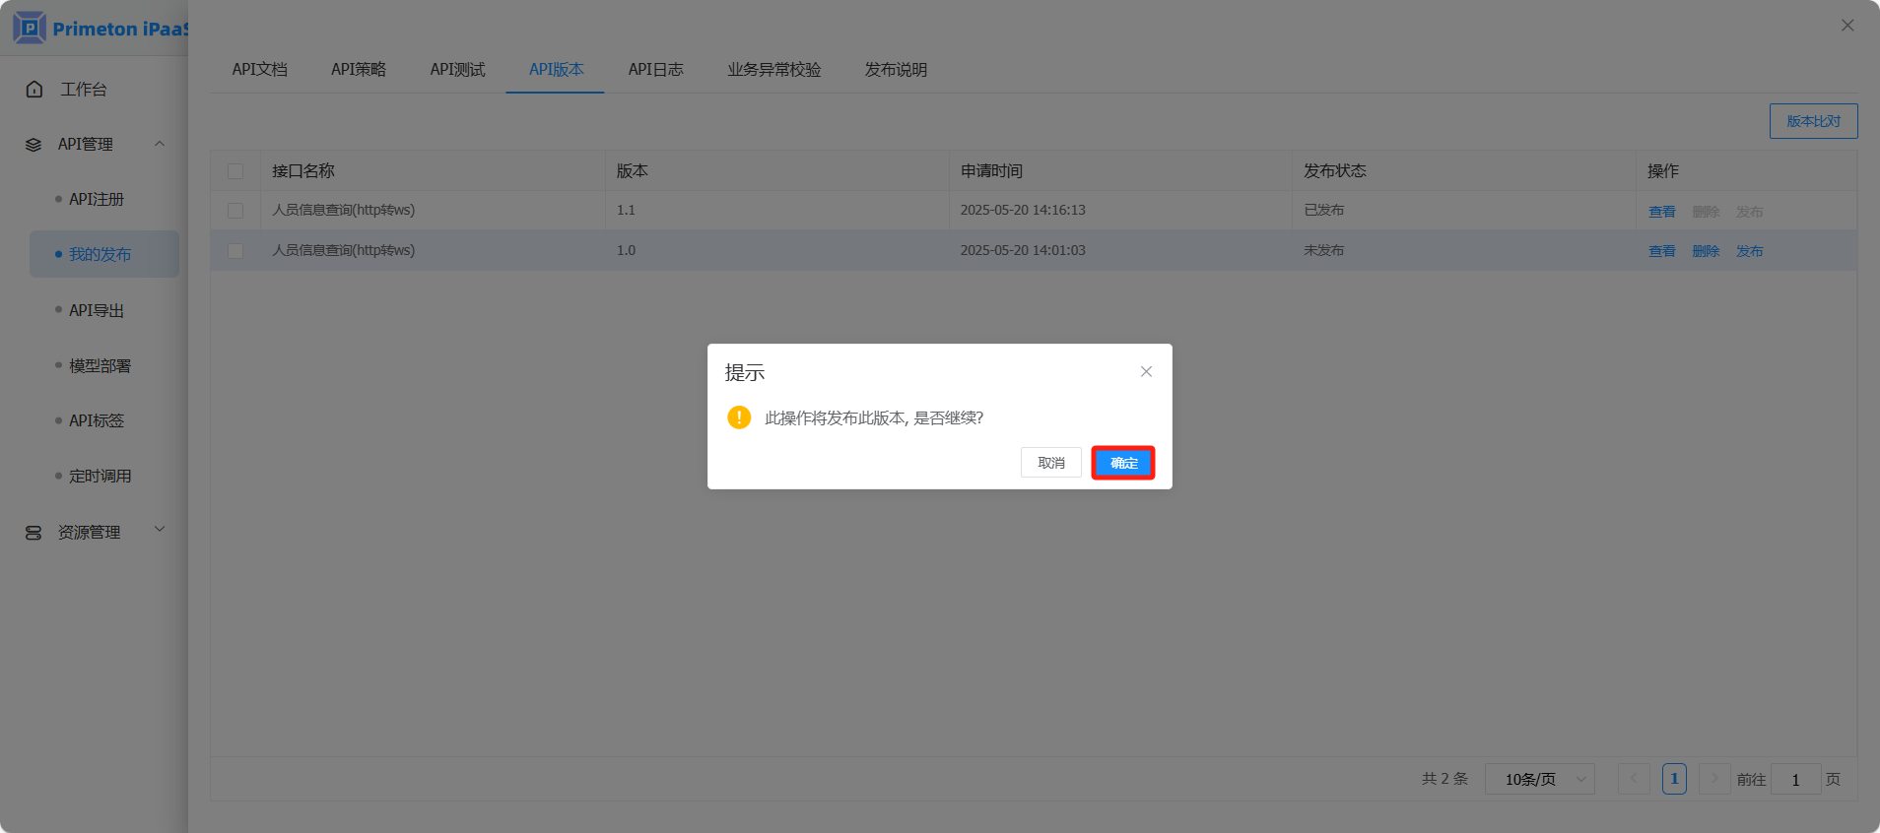The image size is (1880, 833).
Task: Open the API日志 tab
Action: point(656,70)
